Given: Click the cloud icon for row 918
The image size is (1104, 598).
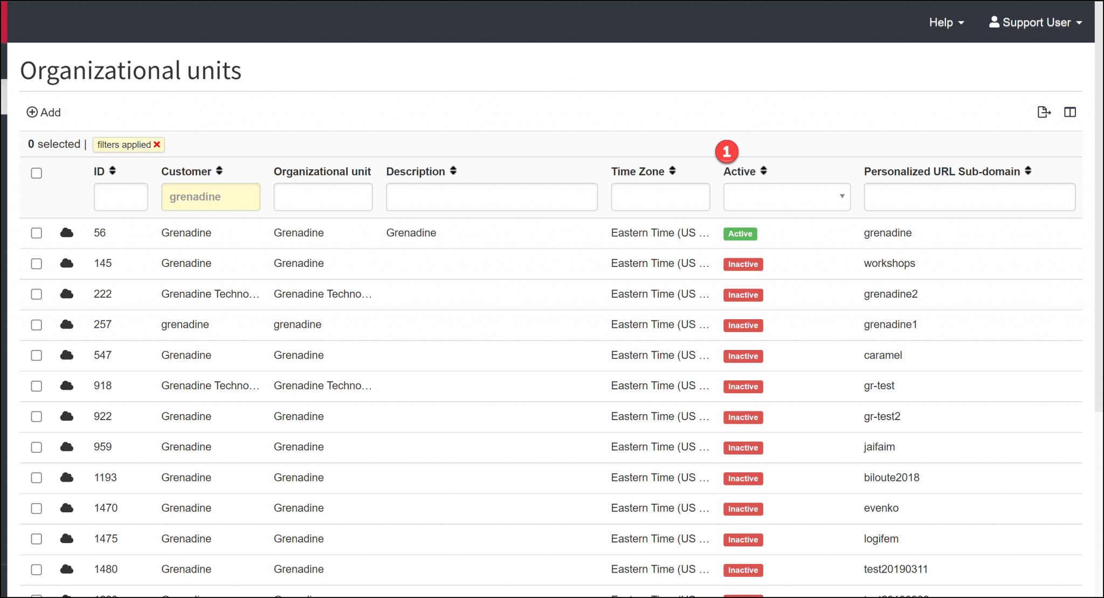Looking at the screenshot, I should pyautogui.click(x=66, y=386).
